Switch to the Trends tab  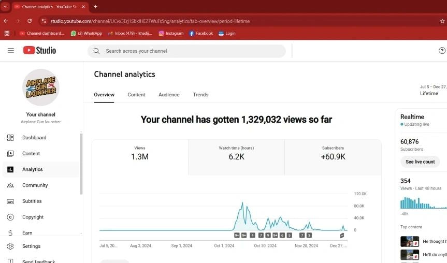coord(200,95)
